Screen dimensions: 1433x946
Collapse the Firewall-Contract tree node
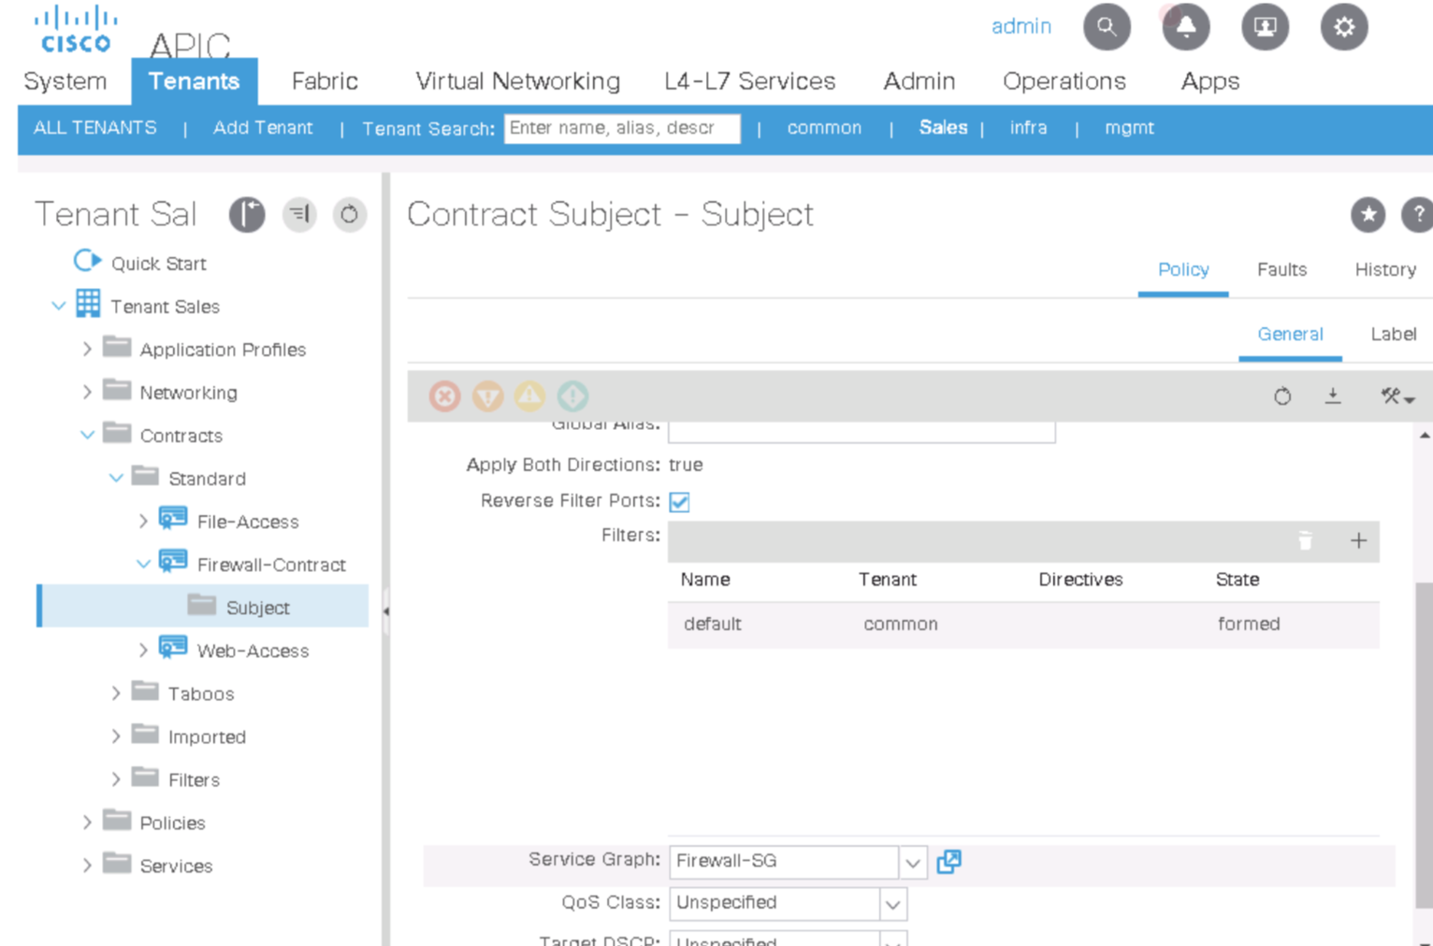[x=143, y=565]
